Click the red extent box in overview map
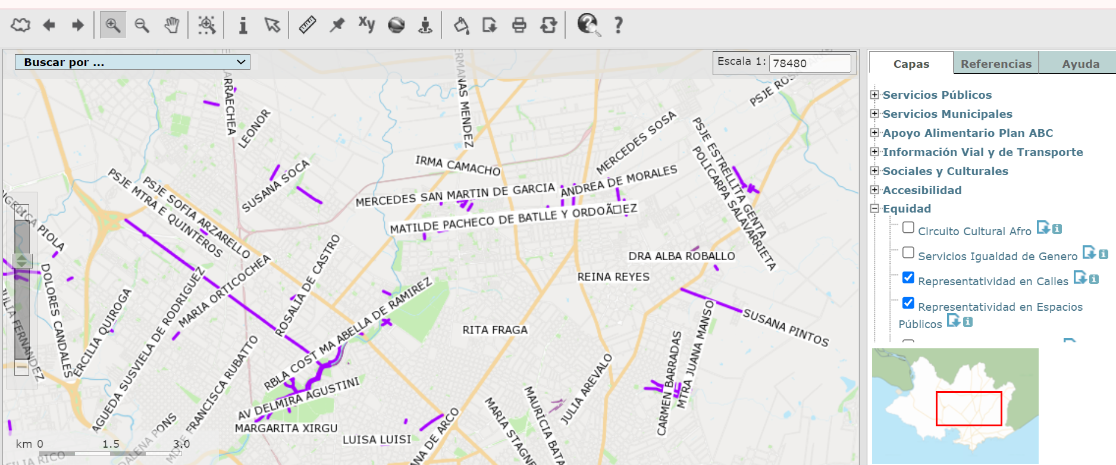Image resolution: width=1116 pixels, height=465 pixels. (969, 408)
